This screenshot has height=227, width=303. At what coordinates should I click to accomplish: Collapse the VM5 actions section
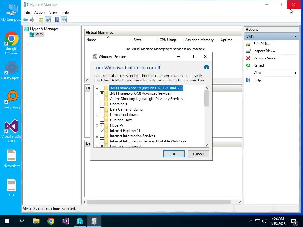295,36
